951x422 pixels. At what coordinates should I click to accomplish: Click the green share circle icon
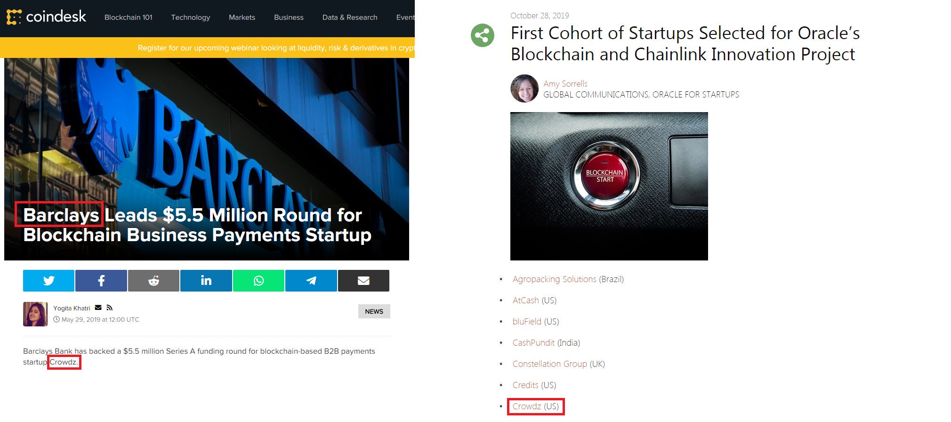tap(483, 35)
